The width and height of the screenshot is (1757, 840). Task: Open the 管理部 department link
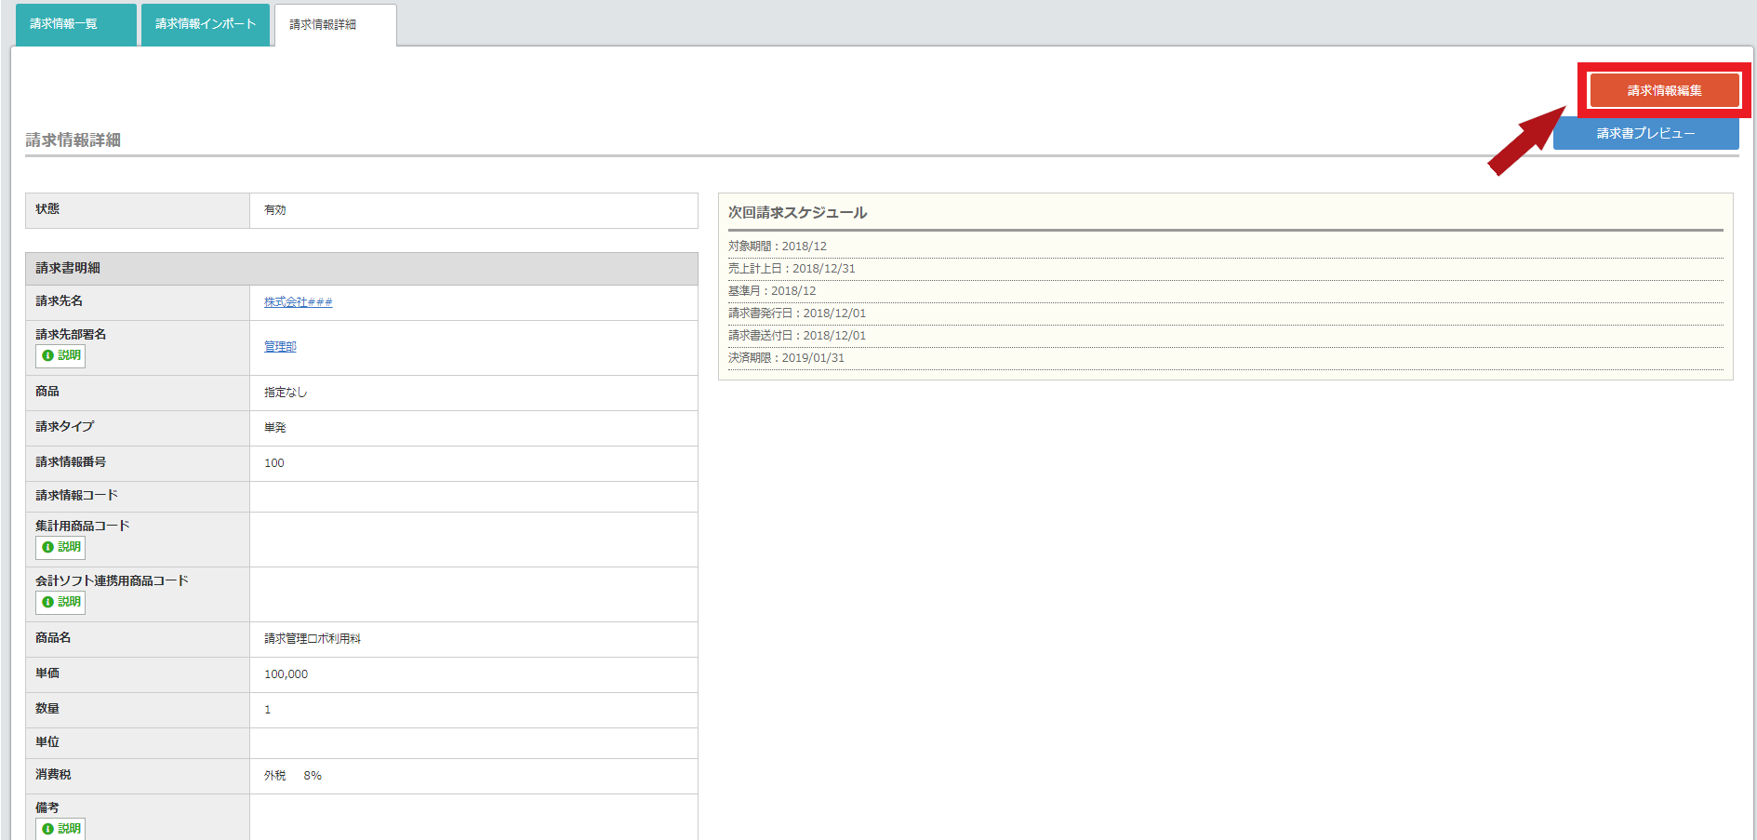(x=280, y=347)
